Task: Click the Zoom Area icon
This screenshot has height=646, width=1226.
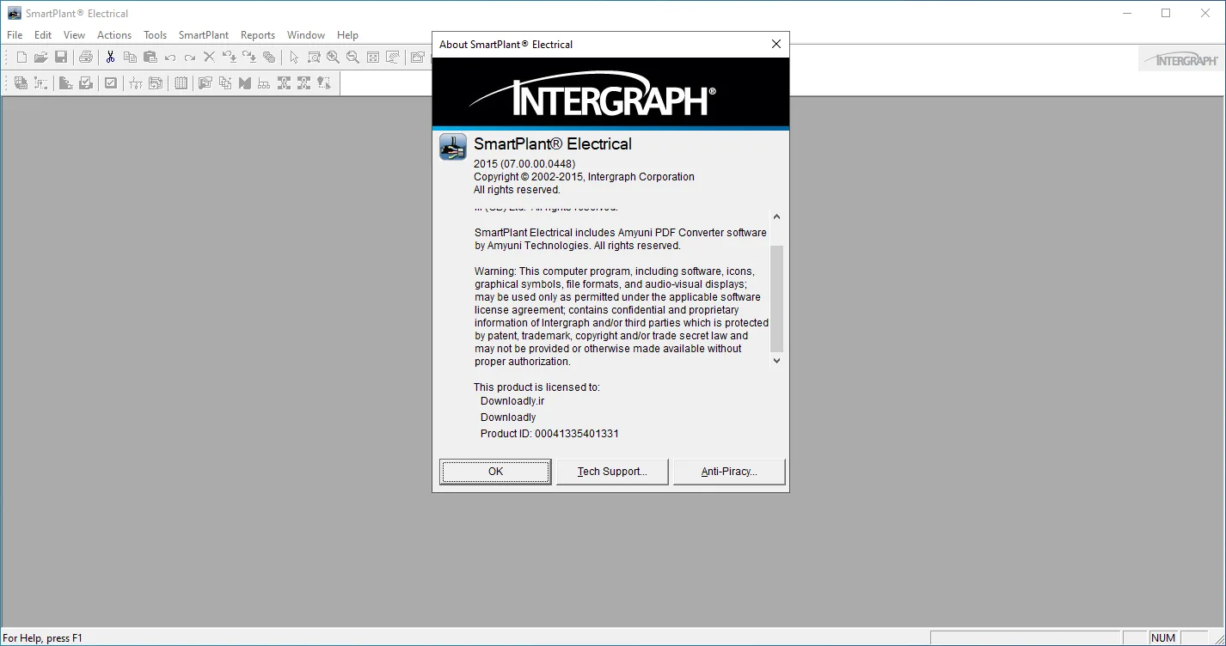Action: (x=314, y=58)
